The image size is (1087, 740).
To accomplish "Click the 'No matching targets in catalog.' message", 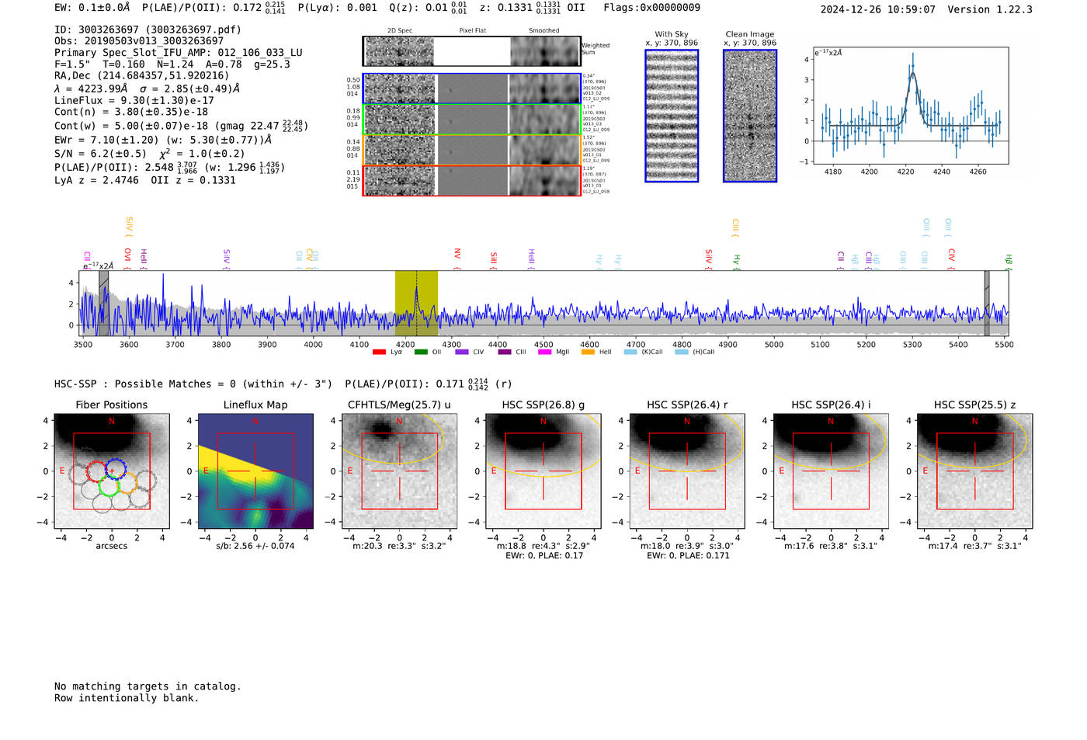I will [148, 686].
